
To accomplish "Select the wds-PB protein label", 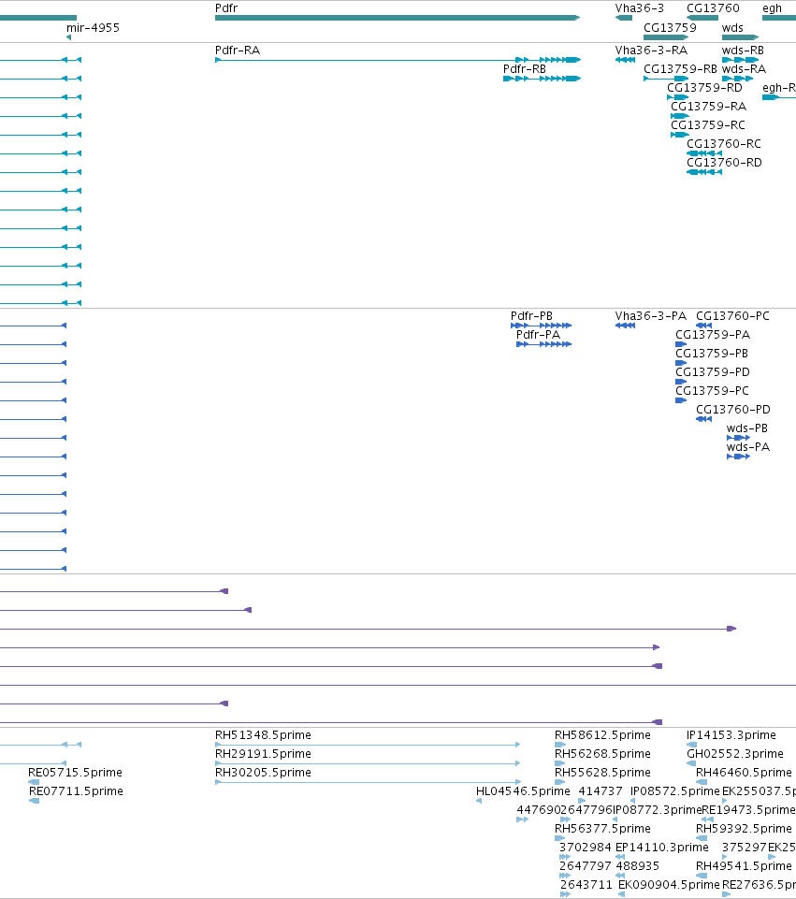I will tap(746, 428).
